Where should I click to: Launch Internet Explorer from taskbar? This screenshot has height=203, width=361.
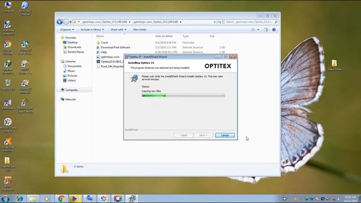pyautogui.click(x=20, y=198)
